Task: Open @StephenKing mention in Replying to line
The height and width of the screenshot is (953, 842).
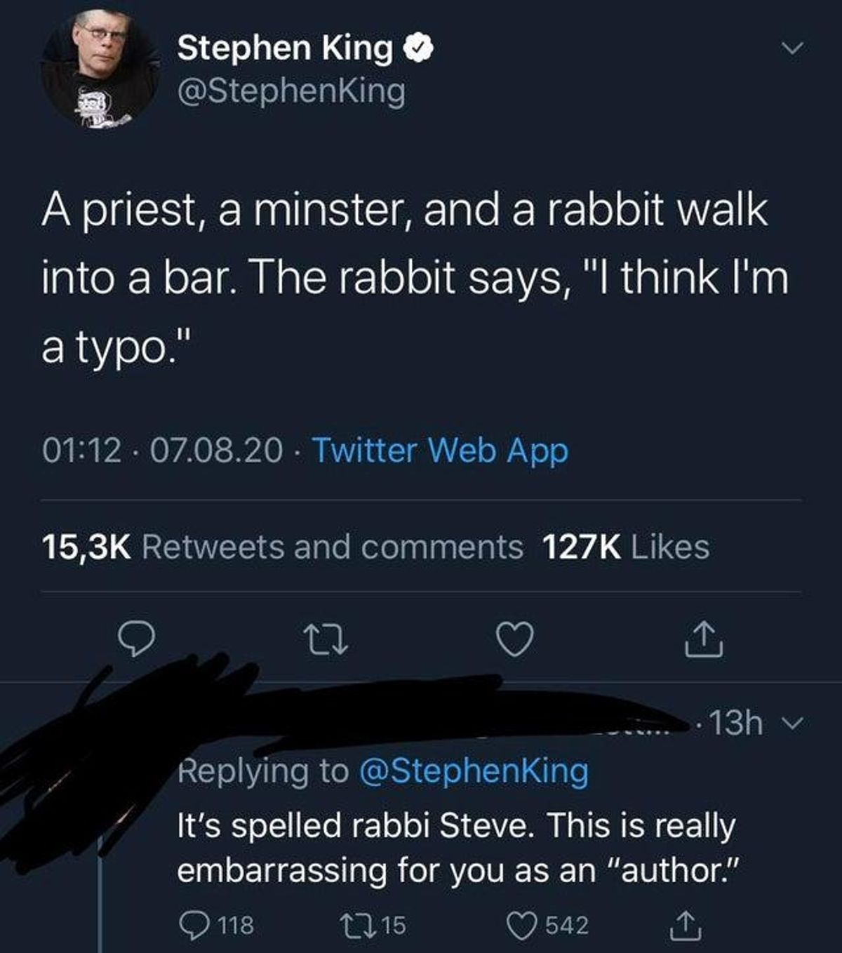Action: pyautogui.click(x=474, y=771)
